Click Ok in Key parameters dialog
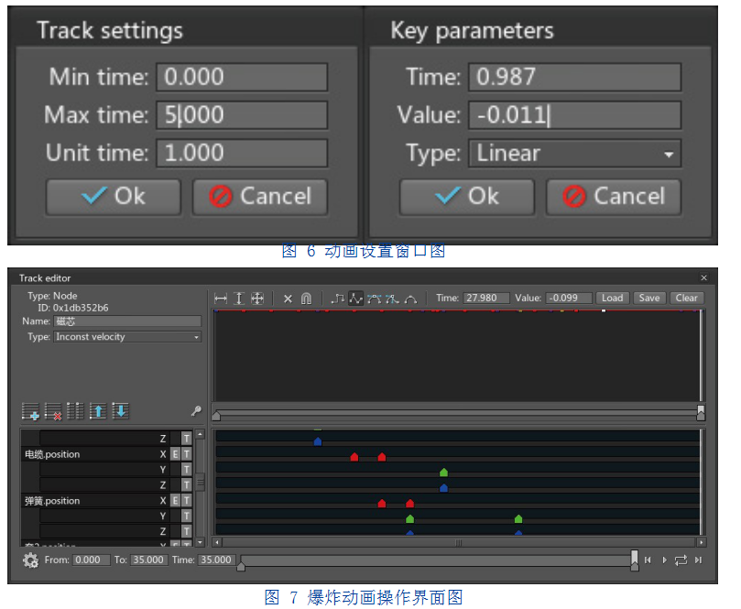Image resolution: width=741 pixels, height=609 pixels. [x=467, y=197]
